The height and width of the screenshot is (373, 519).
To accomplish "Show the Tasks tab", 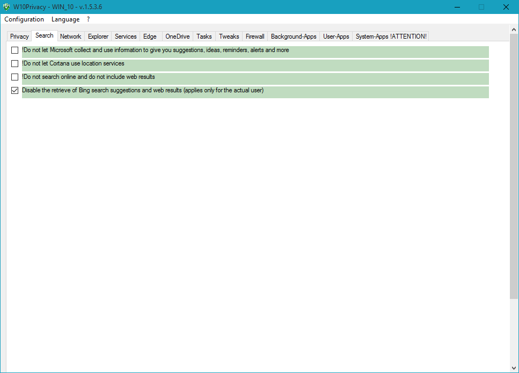I will (204, 36).
